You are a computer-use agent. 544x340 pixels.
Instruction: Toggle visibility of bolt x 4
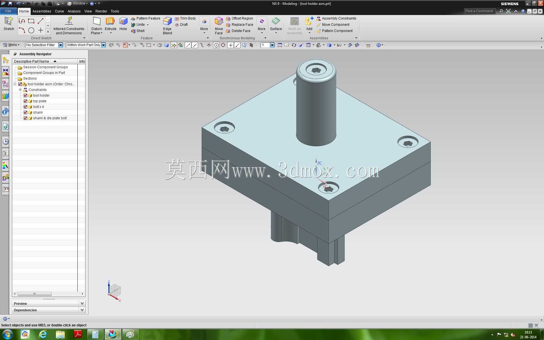tap(25, 107)
